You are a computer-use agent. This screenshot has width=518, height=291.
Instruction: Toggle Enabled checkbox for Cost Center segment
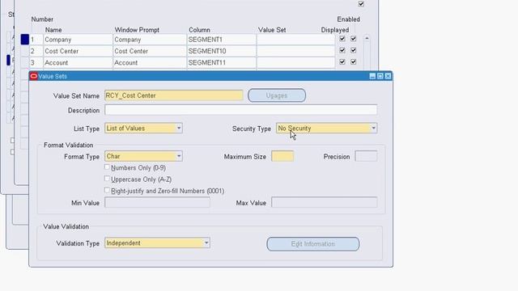point(354,50)
